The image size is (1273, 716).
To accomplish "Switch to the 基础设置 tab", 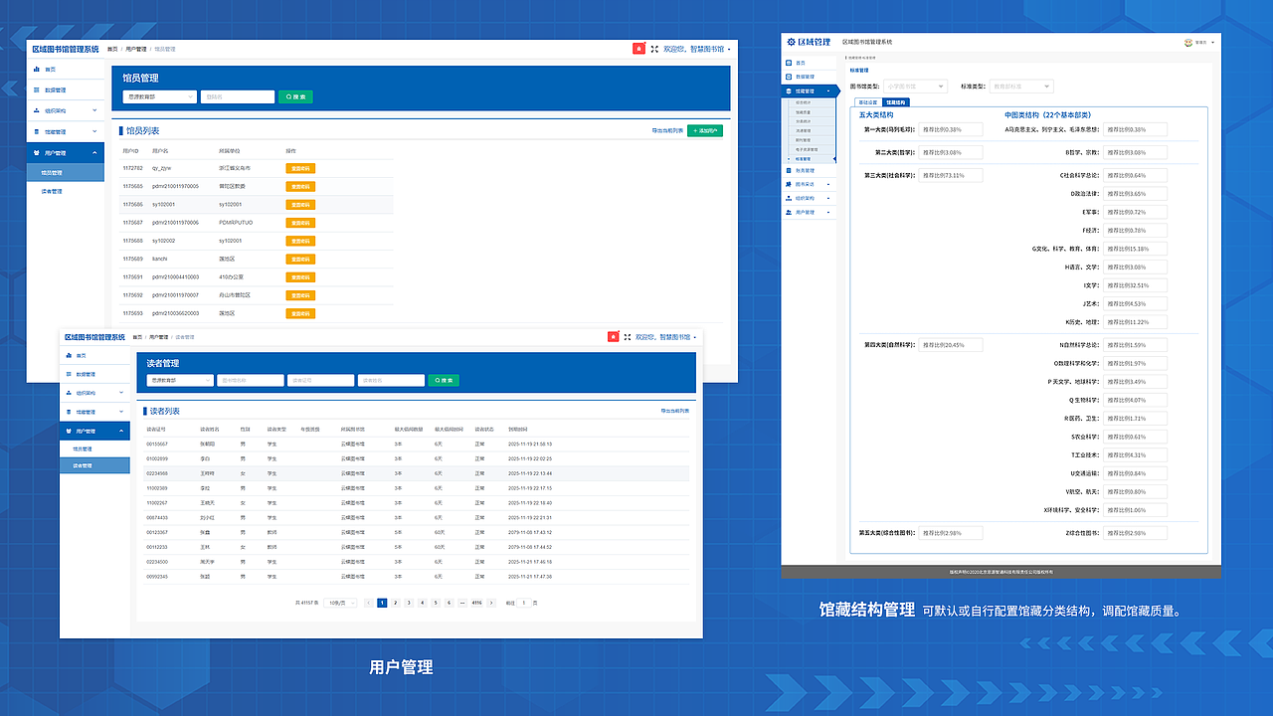I will point(867,102).
